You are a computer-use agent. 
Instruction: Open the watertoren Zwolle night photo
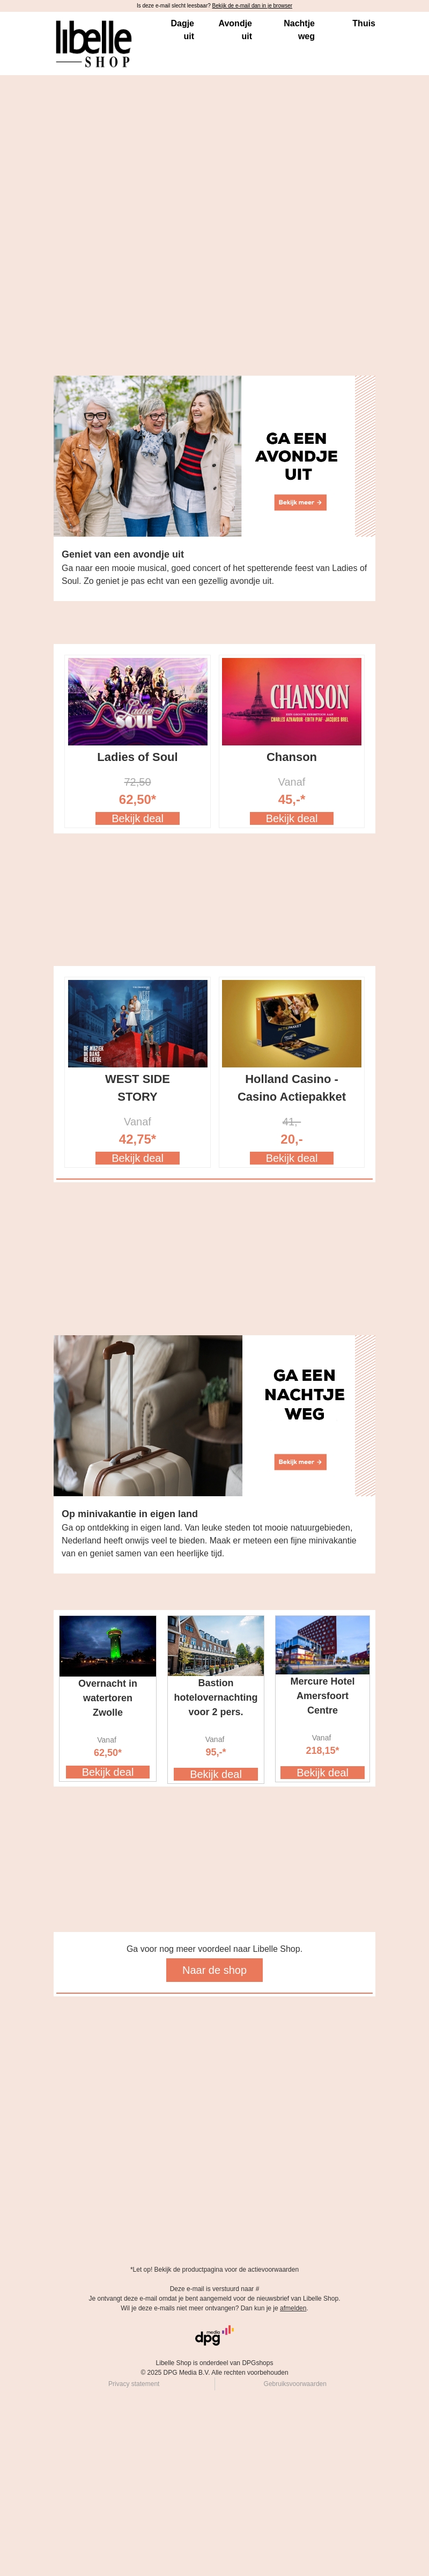coord(108,1646)
